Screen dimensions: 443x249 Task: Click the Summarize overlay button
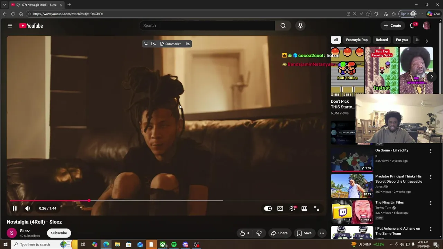[171, 44]
